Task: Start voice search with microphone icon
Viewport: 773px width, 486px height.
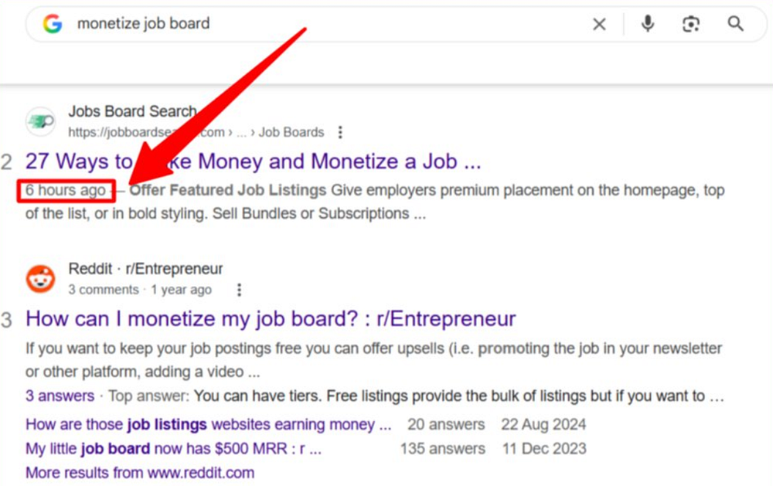Action: [x=648, y=24]
